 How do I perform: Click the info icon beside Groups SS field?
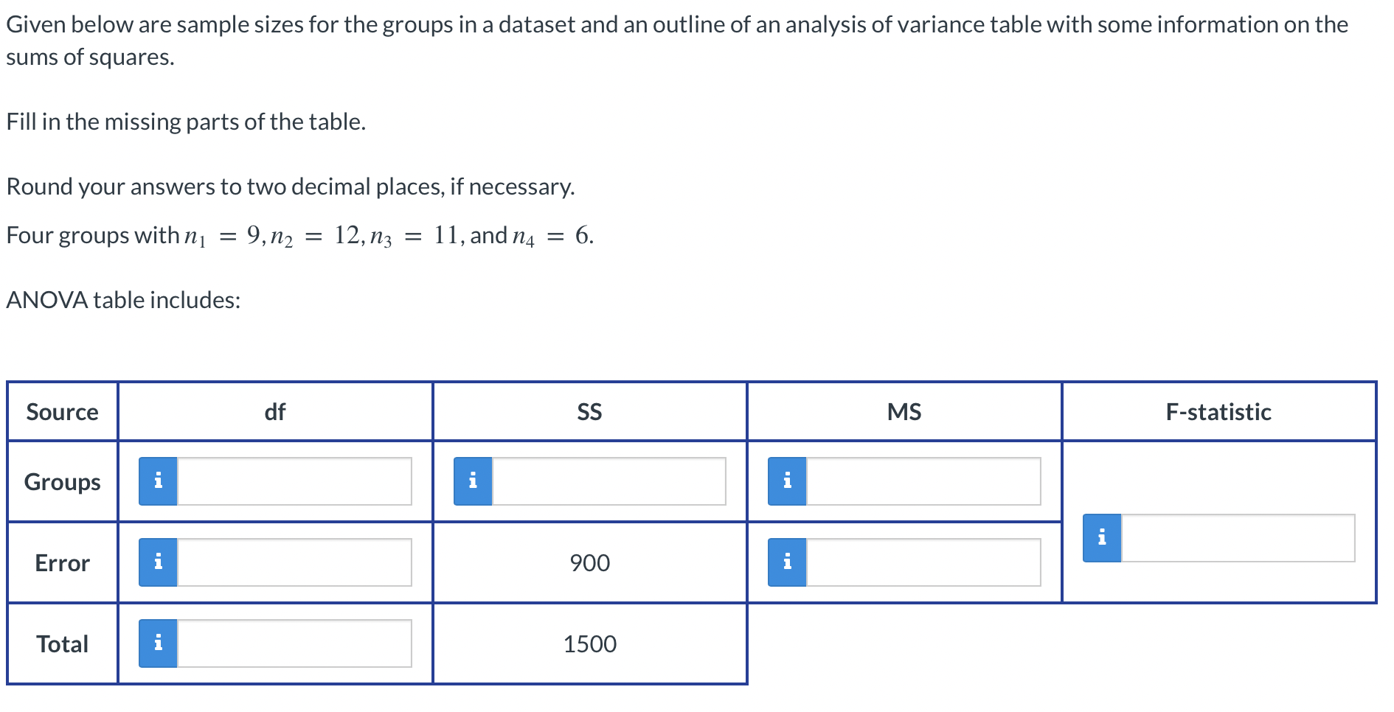[473, 481]
